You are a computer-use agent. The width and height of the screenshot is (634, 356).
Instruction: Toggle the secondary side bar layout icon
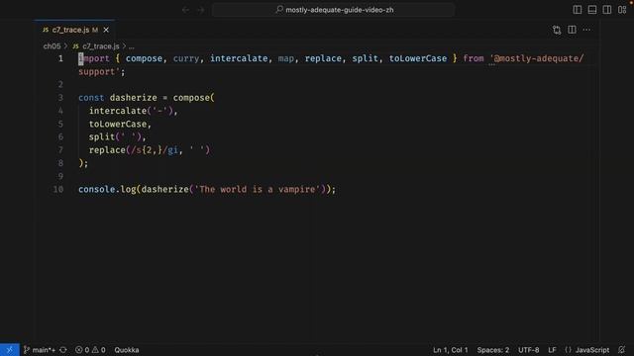pos(607,10)
